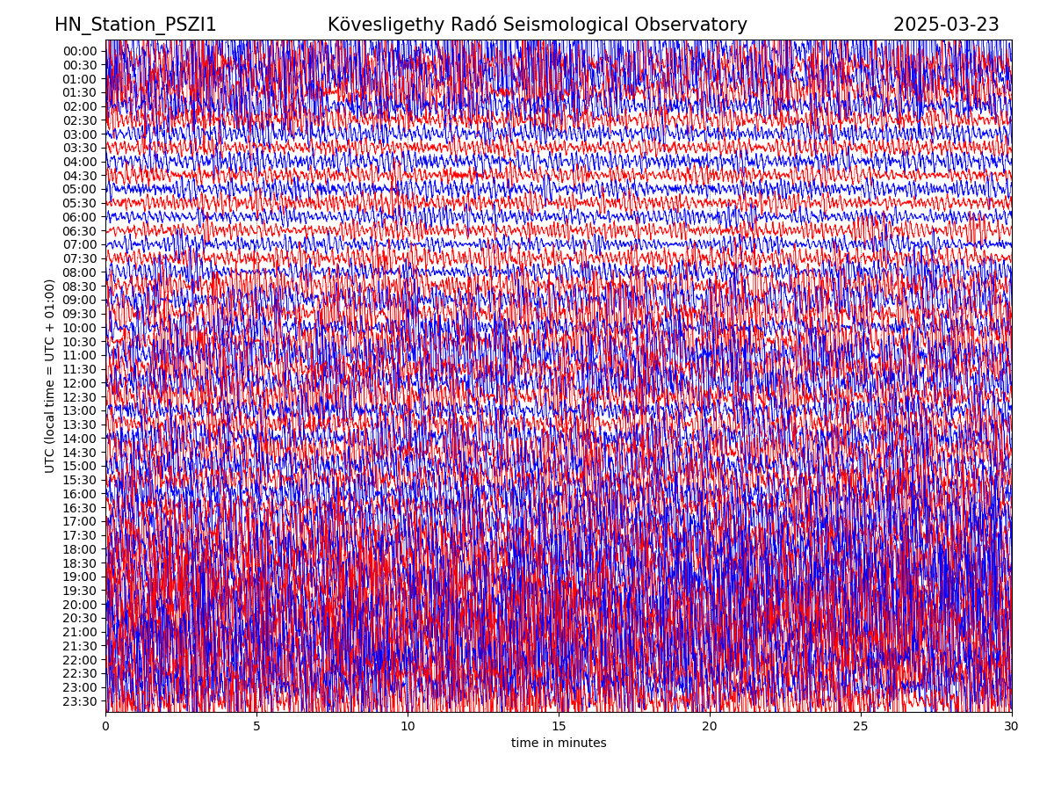1054x791 pixels.
Task: Pick the 05:00 time row label
Action: click(x=79, y=190)
